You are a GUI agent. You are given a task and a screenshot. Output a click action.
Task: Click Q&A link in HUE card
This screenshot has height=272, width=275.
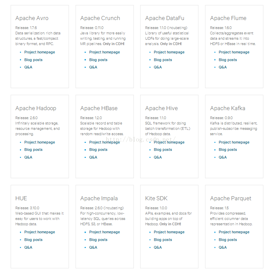pyautogui.click(x=28, y=247)
